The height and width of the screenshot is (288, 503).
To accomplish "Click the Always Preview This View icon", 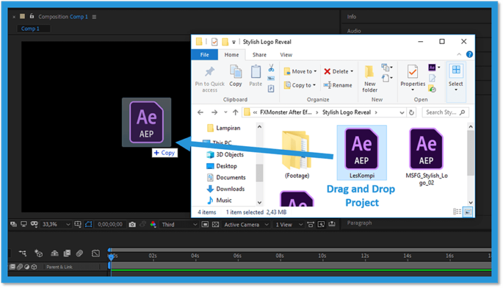I will [x=13, y=225].
